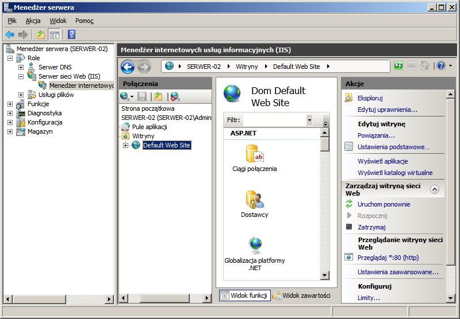Open the Globalizacja platformy .NET icon

point(255,246)
